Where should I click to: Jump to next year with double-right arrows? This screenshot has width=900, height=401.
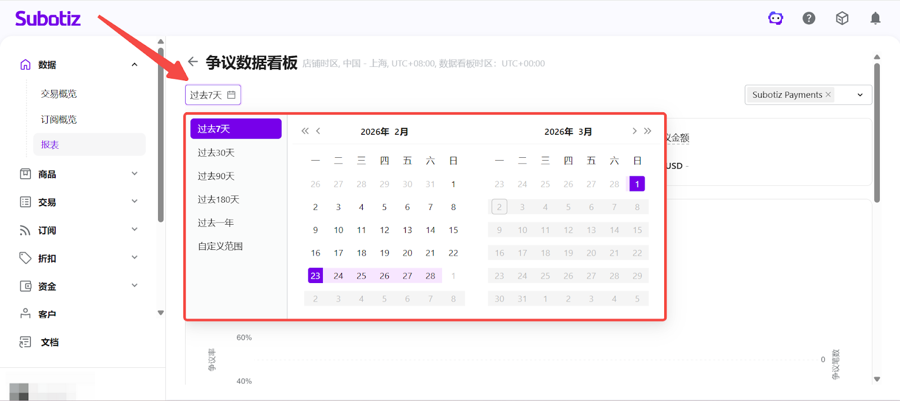[648, 131]
